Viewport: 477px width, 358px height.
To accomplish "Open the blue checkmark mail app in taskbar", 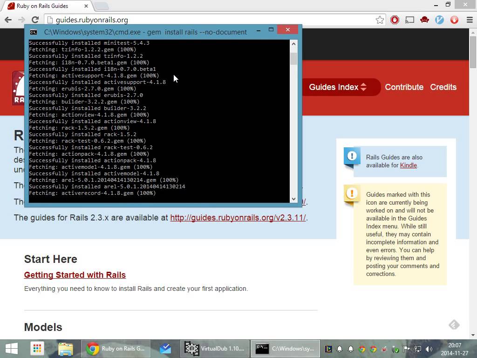I will coord(165,349).
